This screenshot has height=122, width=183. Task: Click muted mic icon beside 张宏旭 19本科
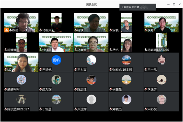111,70
